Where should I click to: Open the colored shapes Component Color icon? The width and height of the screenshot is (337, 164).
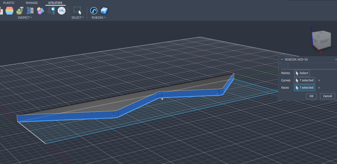pos(40,11)
